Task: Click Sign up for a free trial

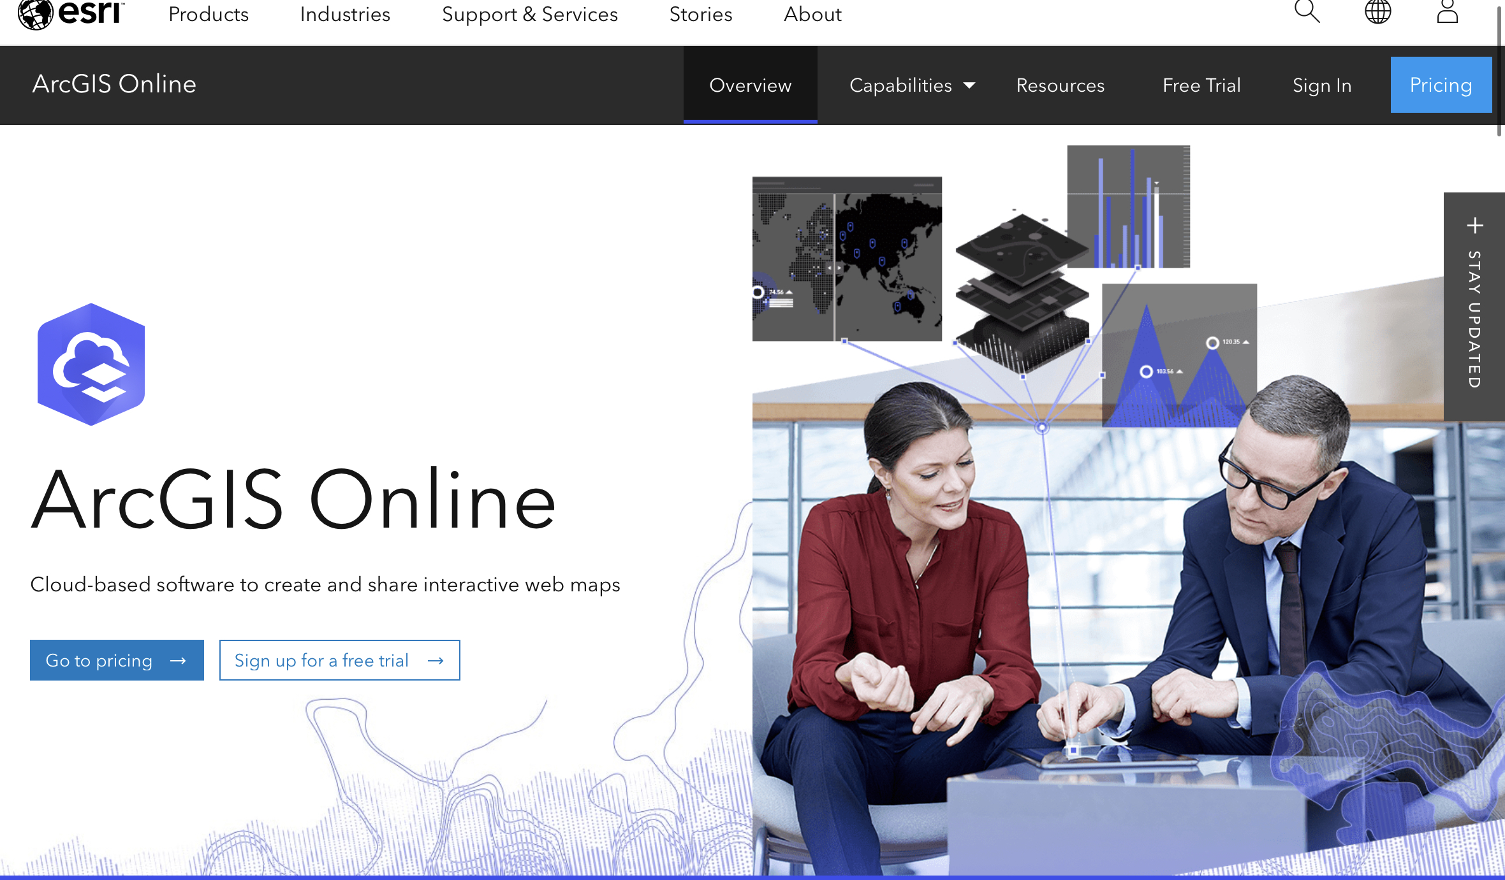Action: pyautogui.click(x=339, y=660)
